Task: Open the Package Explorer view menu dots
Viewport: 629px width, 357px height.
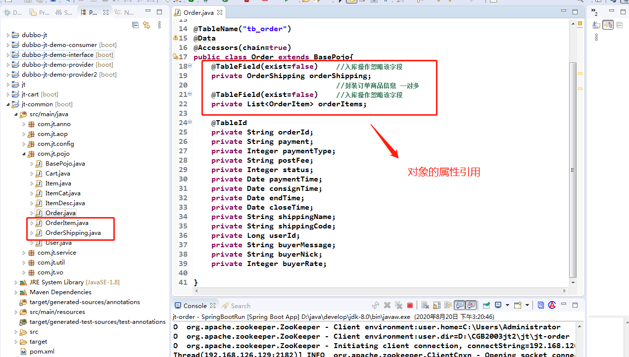Action: [159, 25]
